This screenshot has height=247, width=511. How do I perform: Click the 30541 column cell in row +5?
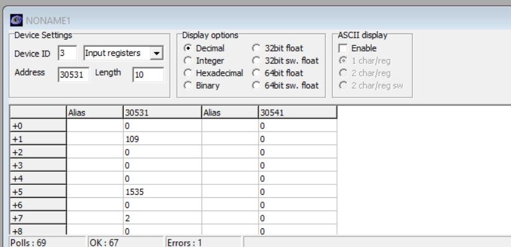pyautogui.click(x=298, y=192)
